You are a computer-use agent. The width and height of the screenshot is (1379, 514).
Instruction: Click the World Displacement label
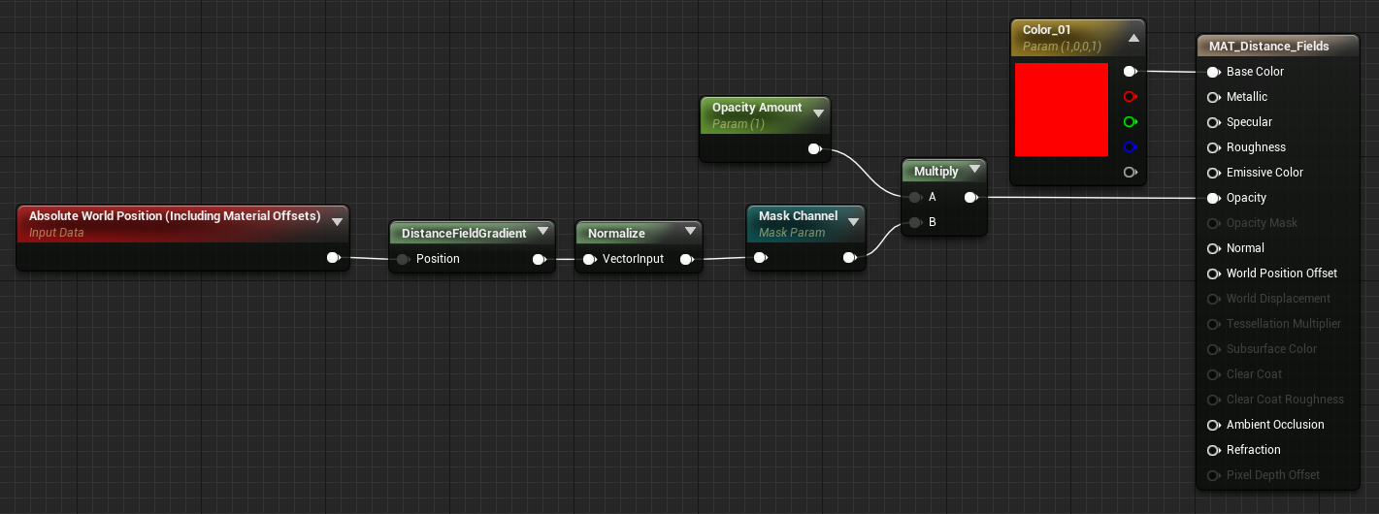pyautogui.click(x=1279, y=299)
